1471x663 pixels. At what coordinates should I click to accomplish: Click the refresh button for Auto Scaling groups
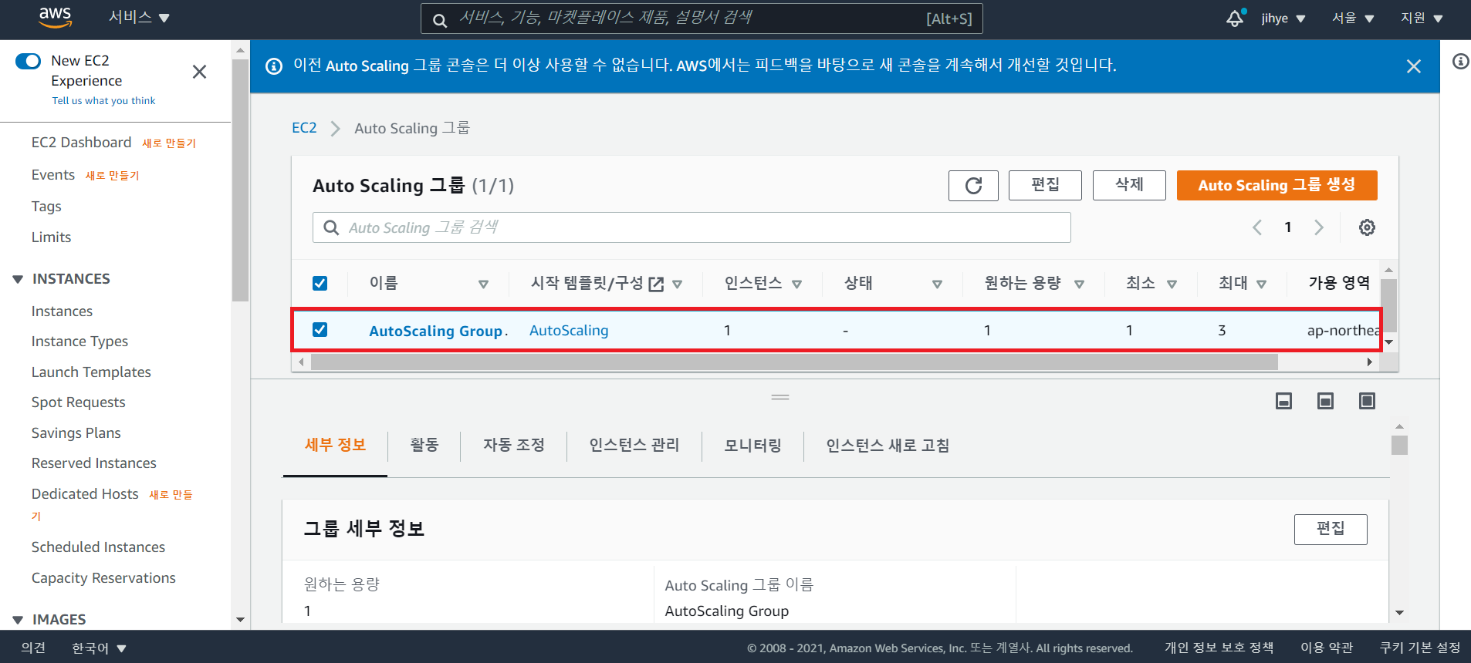[973, 185]
